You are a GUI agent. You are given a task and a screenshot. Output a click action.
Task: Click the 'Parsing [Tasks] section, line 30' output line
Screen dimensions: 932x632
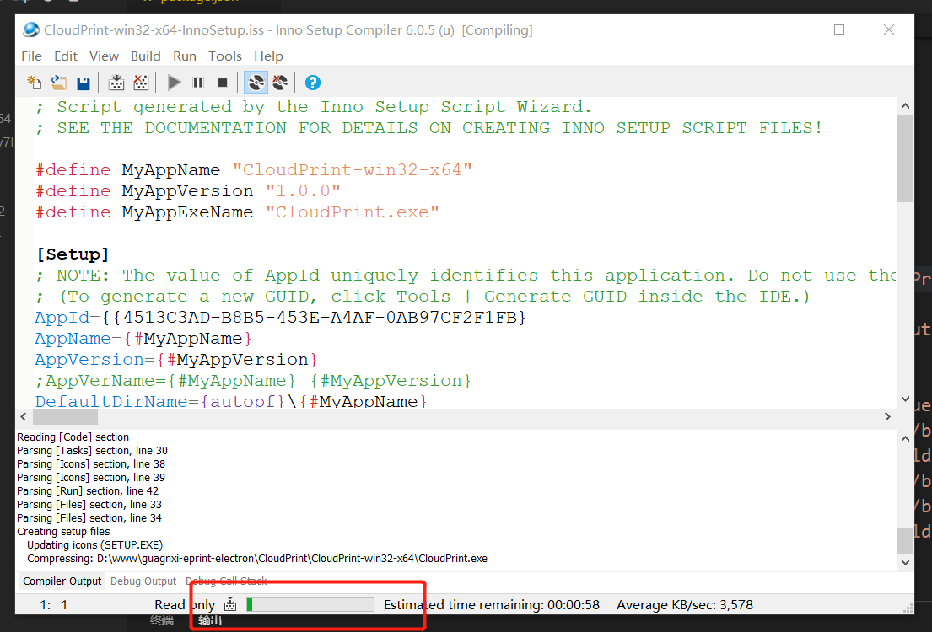point(92,451)
